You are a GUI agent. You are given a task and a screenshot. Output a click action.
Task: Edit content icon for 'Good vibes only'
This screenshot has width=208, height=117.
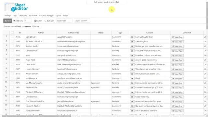[x=132, y=97]
